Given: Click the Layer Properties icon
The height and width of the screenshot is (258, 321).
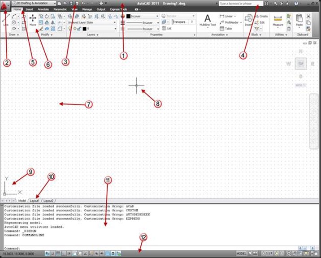Looking at the screenshot, I should 70,17.
